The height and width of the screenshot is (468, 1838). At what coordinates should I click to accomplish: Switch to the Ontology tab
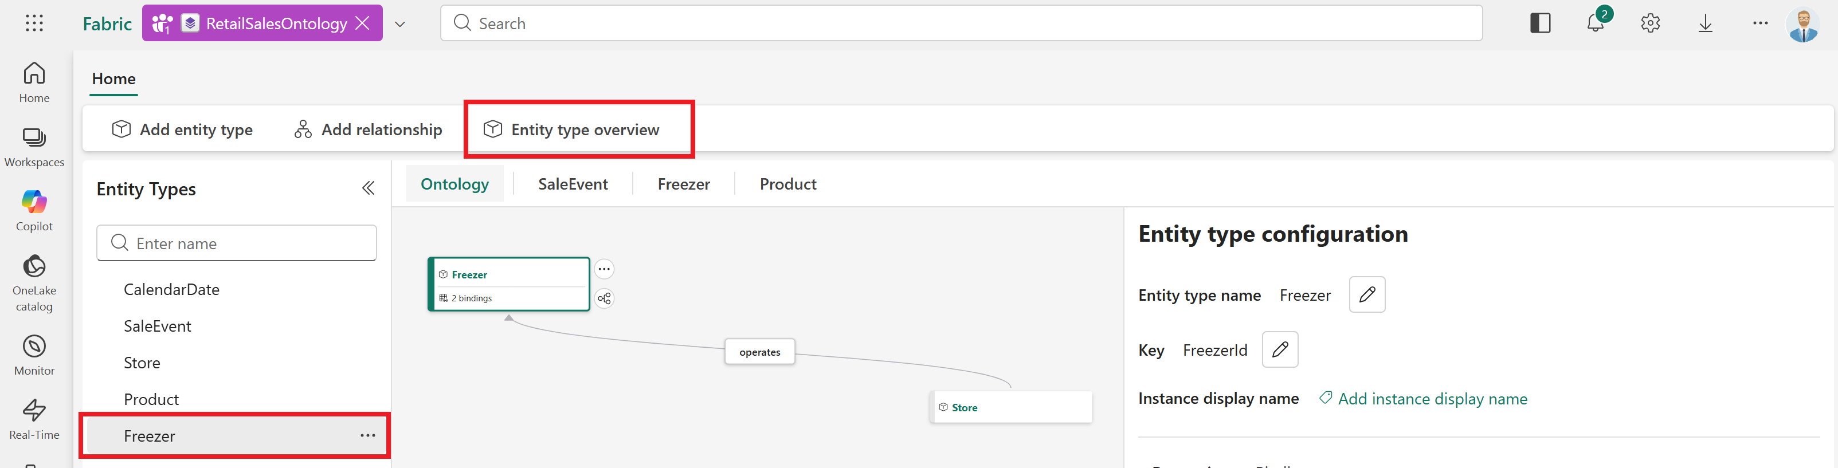[454, 184]
